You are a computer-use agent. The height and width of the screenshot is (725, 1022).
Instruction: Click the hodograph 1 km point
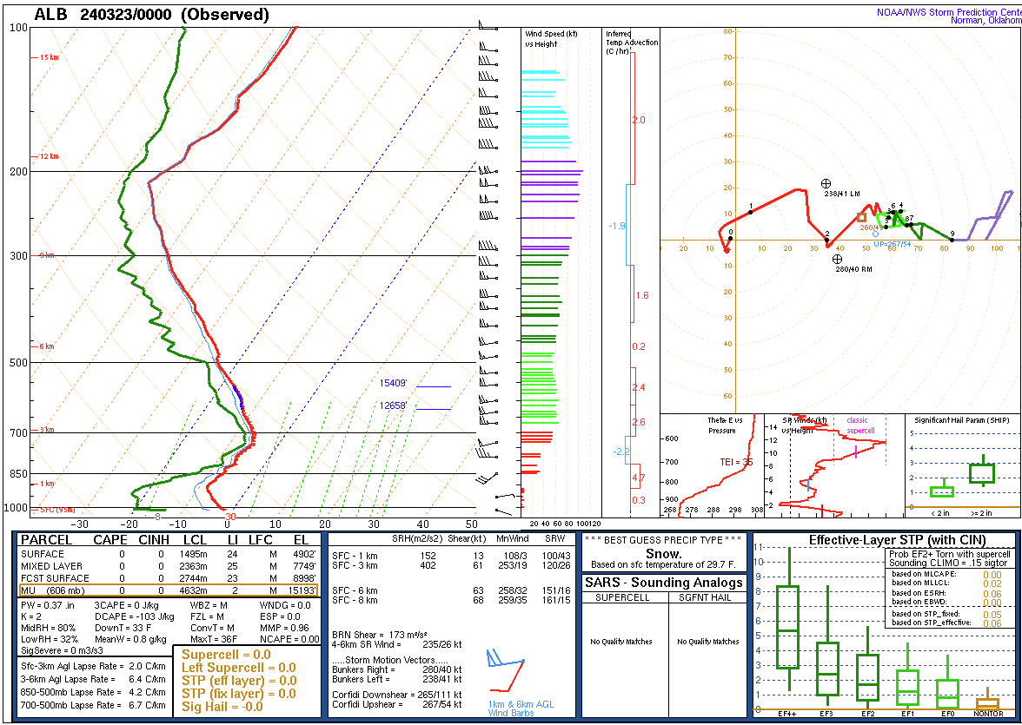click(x=750, y=212)
